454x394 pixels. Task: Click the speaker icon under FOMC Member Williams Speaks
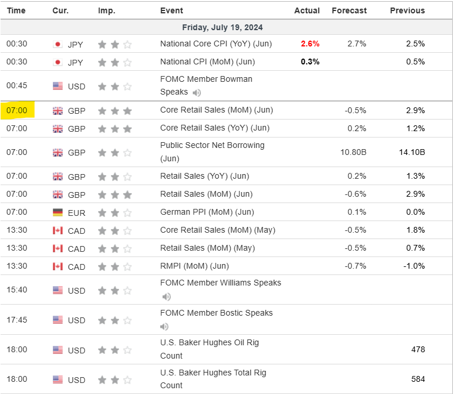[x=167, y=297]
